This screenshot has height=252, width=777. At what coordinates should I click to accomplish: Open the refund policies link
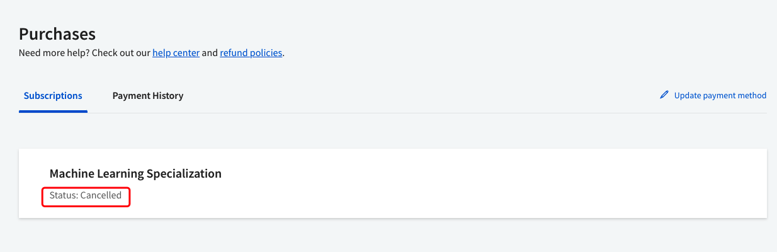click(x=251, y=53)
